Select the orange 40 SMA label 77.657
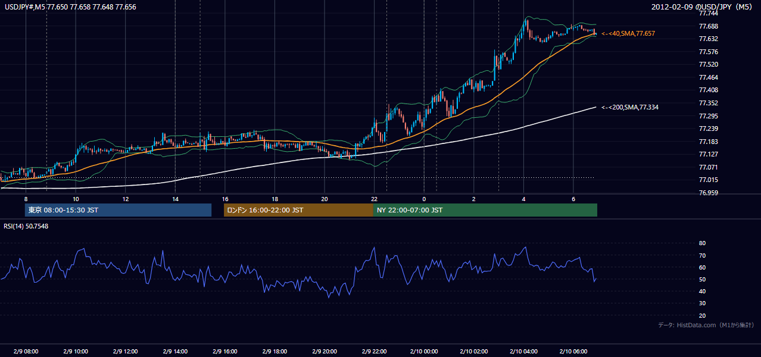Image resolution: width=761 pixels, height=357 pixels. tap(628, 34)
